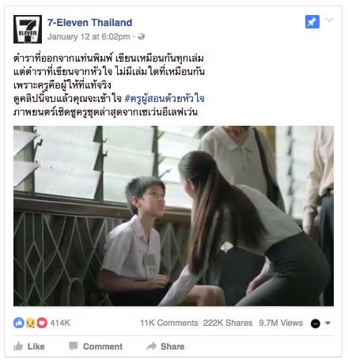Like the post using the Like button

point(29,346)
